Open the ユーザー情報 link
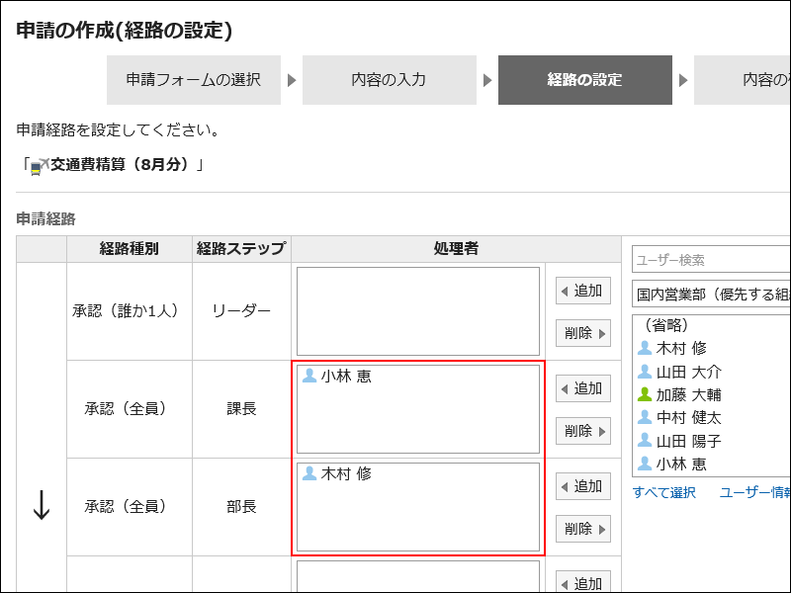The width and height of the screenshot is (791, 593). [754, 492]
